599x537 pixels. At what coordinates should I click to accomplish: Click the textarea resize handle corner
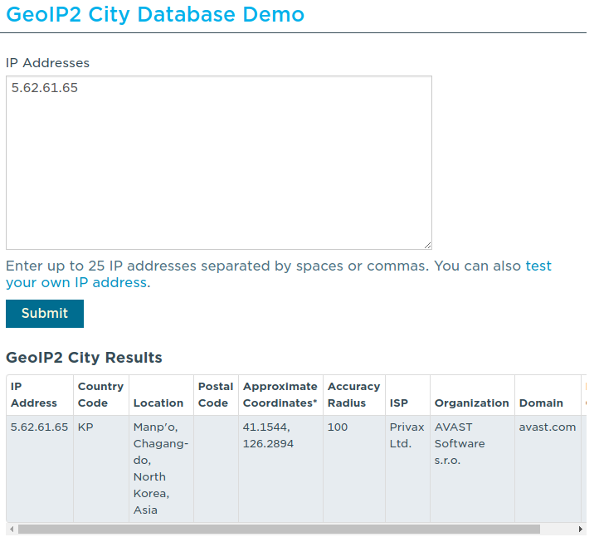(428, 246)
